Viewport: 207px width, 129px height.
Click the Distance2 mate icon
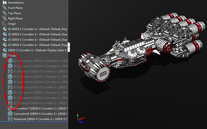coord(10,87)
